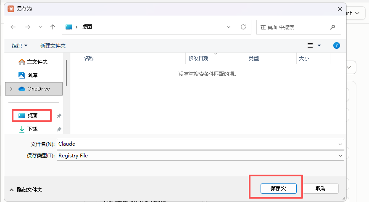Sort by 名称 column header
Screen dimensions: 369x202
coord(89,58)
